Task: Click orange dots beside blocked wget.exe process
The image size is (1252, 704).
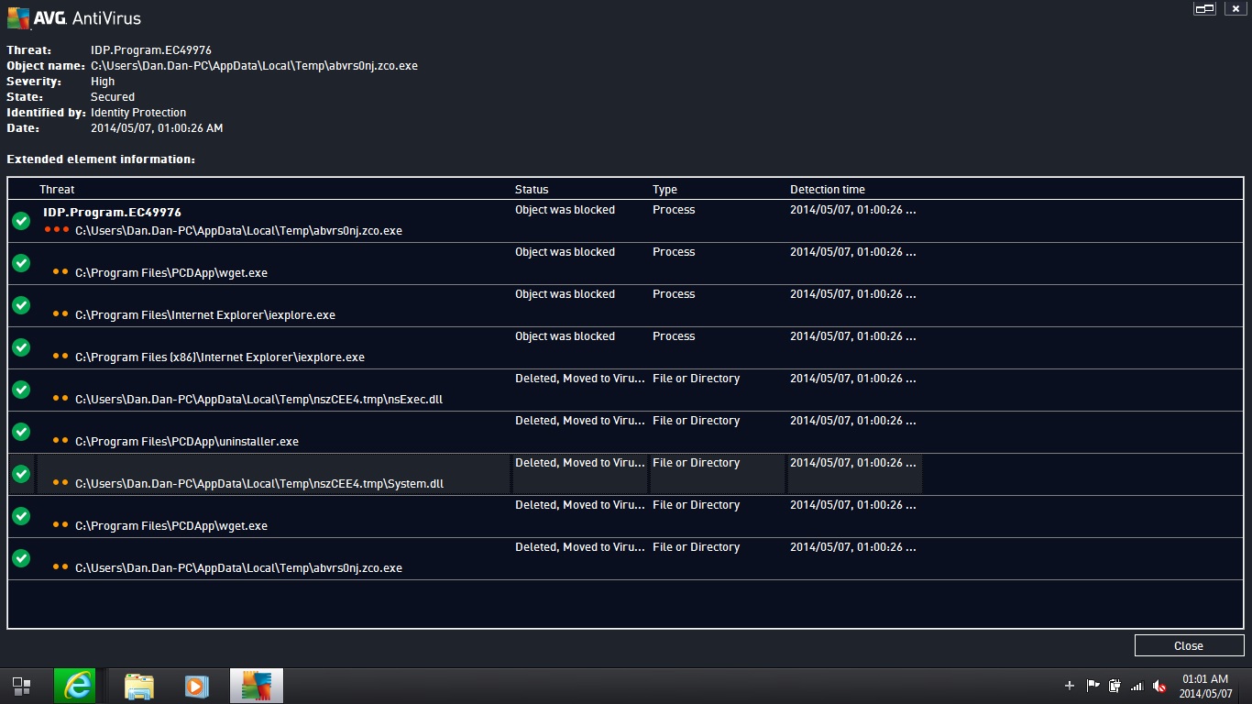Action: tap(60, 271)
